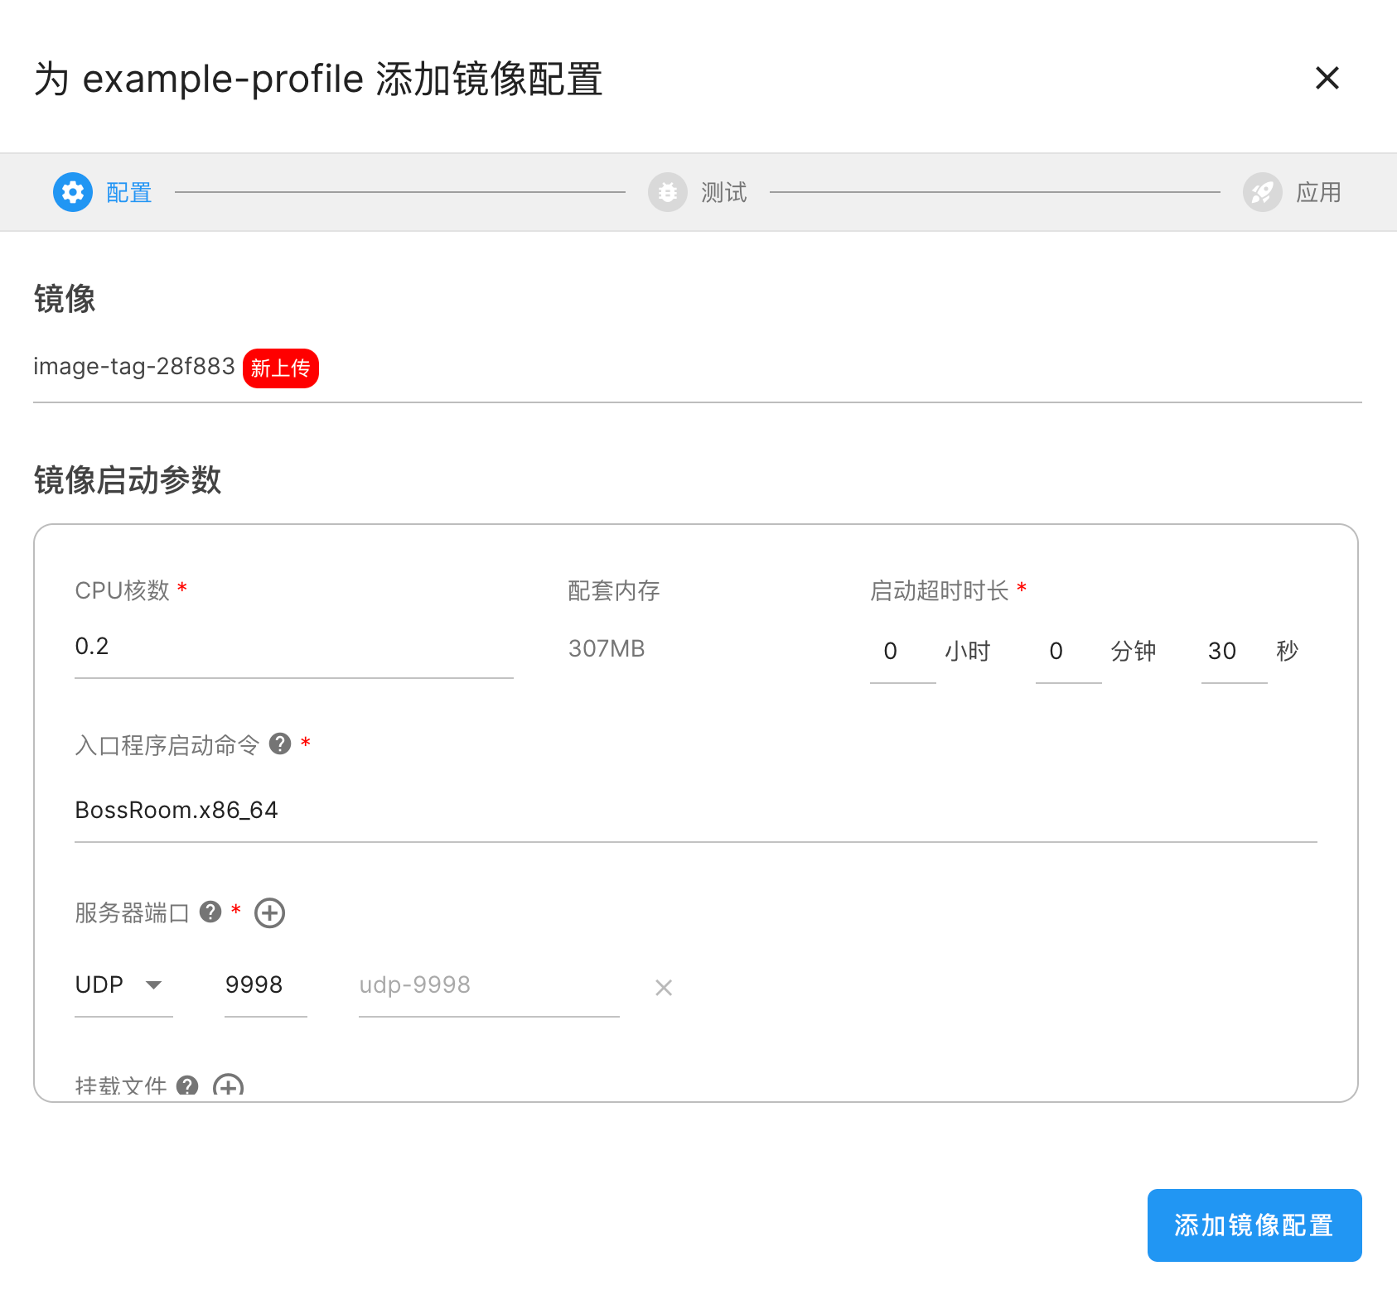Viewport: 1397px width, 1290px height.
Task: Edit the timeout seconds field showing 30
Action: pyautogui.click(x=1232, y=651)
